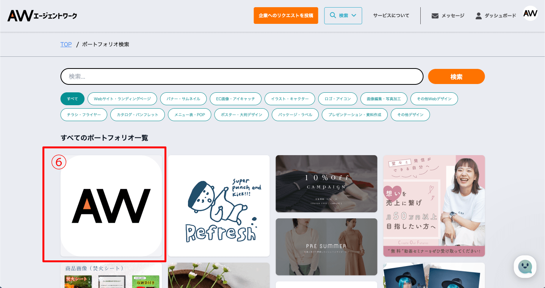The image size is (545, 288).
Task: Open サービスについて page
Action: click(x=391, y=16)
